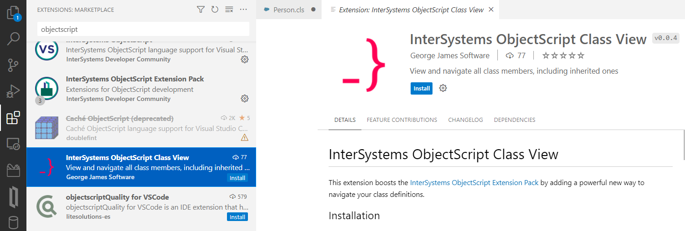Switch to Person.cls editor tab
This screenshot has height=231, width=685.
[288, 10]
